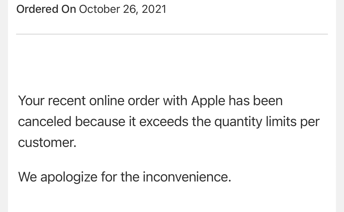Click the gray left margin outside email card
Viewport: 344px width, 212px height.
[4, 107]
